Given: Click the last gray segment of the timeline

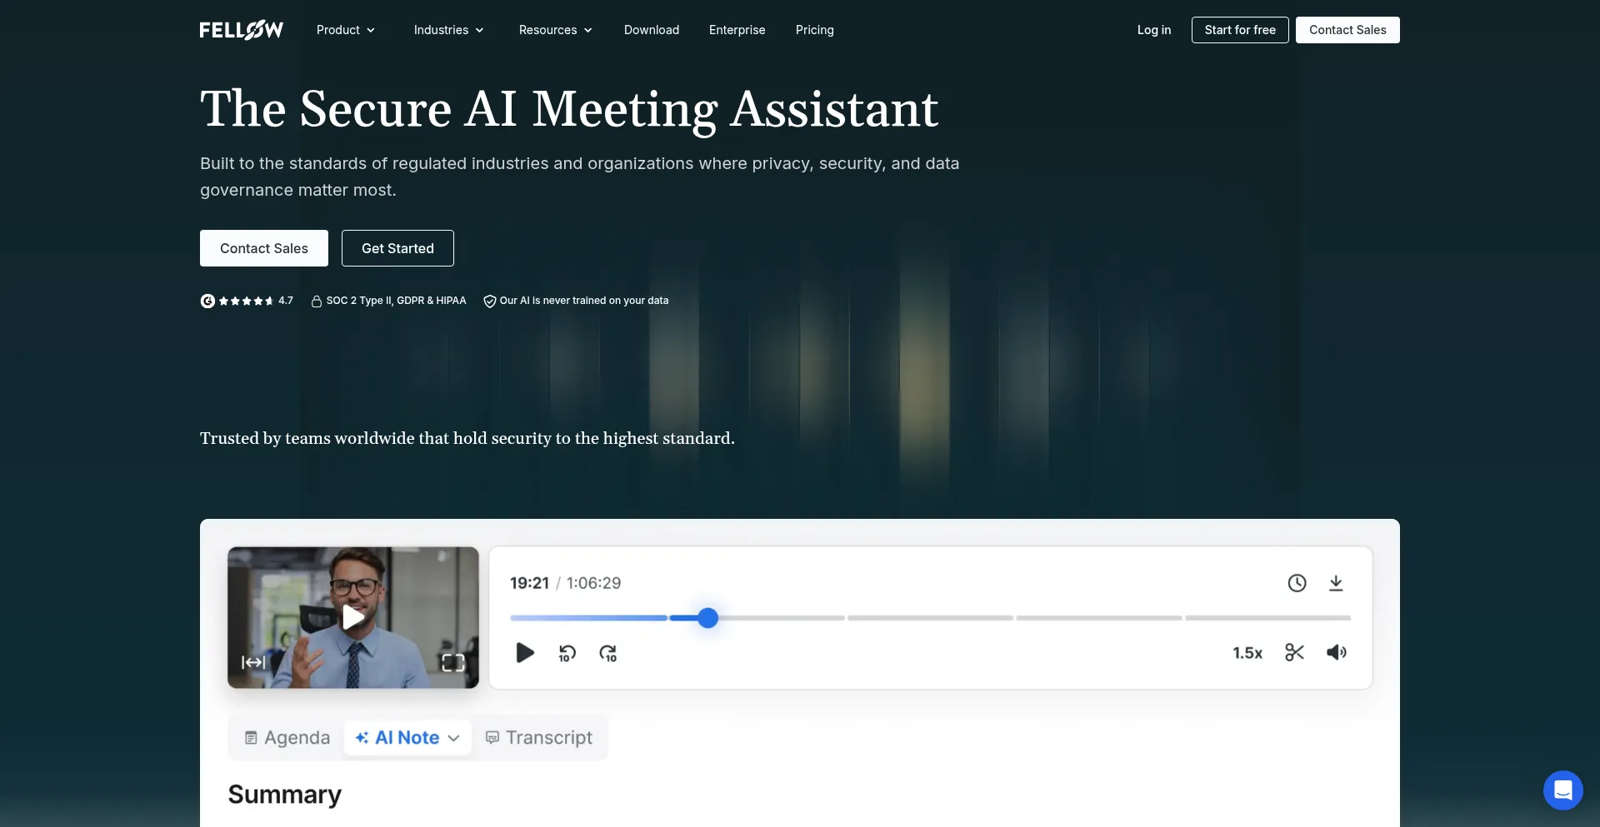Looking at the screenshot, I should click(x=1268, y=618).
